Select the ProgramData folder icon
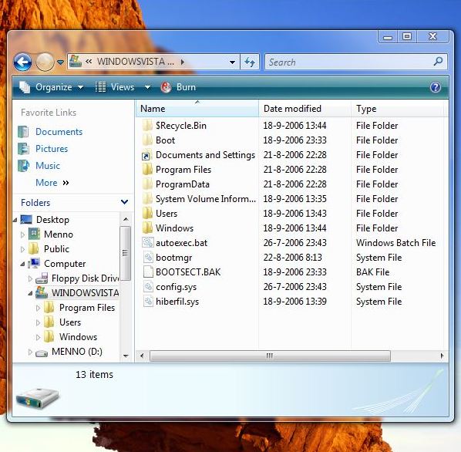The width and height of the screenshot is (461, 452). click(147, 184)
